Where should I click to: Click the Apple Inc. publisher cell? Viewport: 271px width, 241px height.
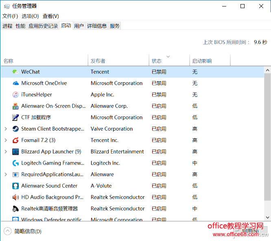coord(102,94)
